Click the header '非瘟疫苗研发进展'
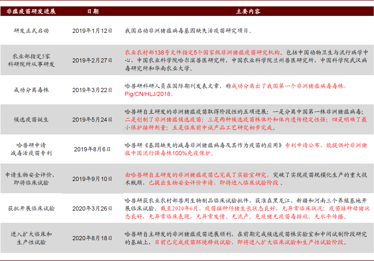The height and width of the screenshot is (261, 374). 31,11
